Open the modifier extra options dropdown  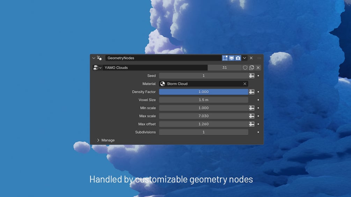[244, 58]
